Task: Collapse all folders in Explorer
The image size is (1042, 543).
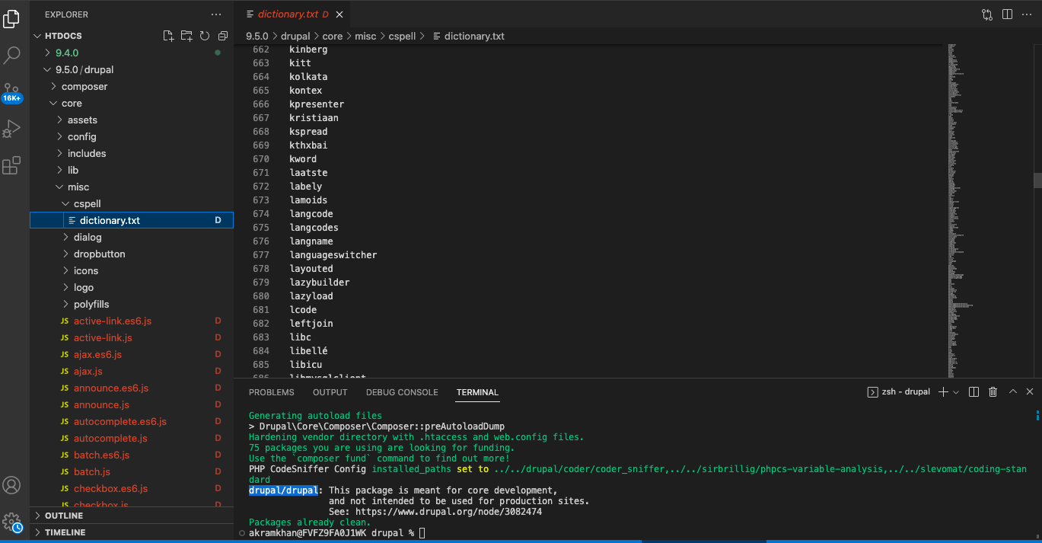Action: [222, 35]
